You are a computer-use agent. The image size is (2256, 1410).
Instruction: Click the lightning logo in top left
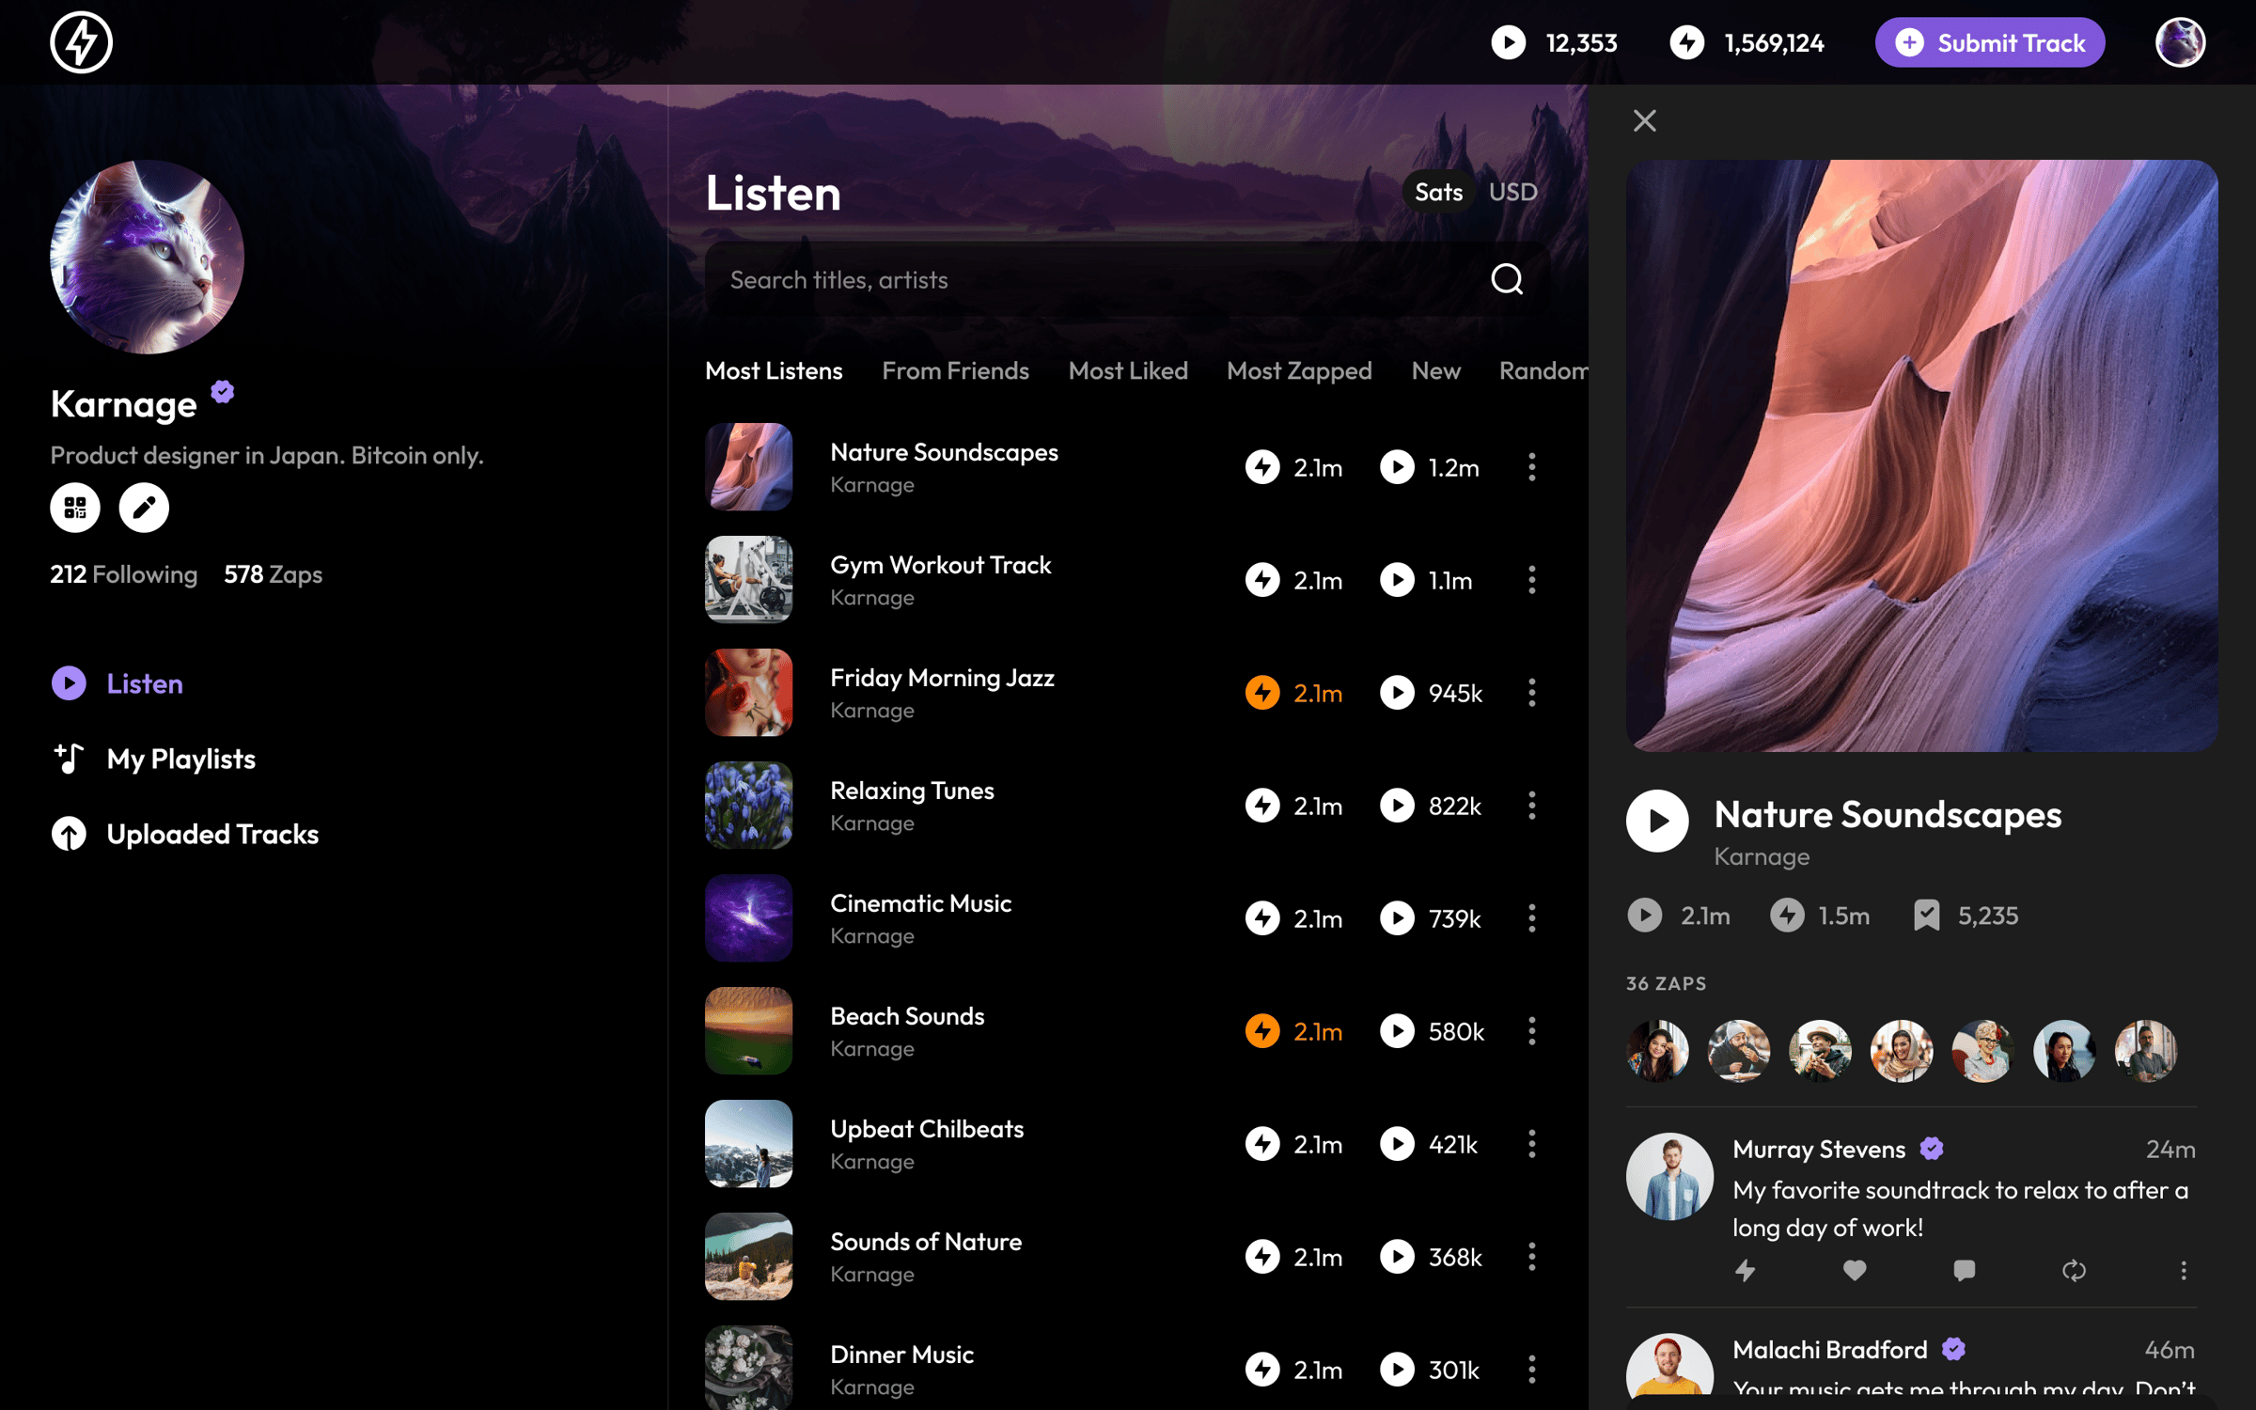82,42
